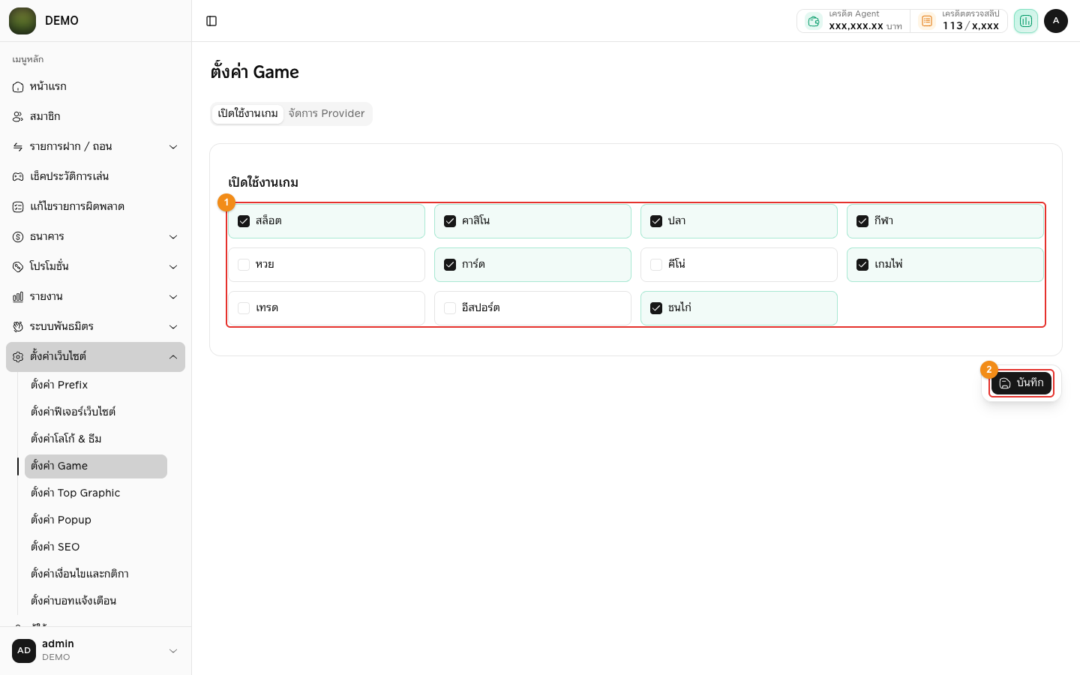
Task: Disable the เกมไพ่ checkbox
Action: tap(862, 265)
